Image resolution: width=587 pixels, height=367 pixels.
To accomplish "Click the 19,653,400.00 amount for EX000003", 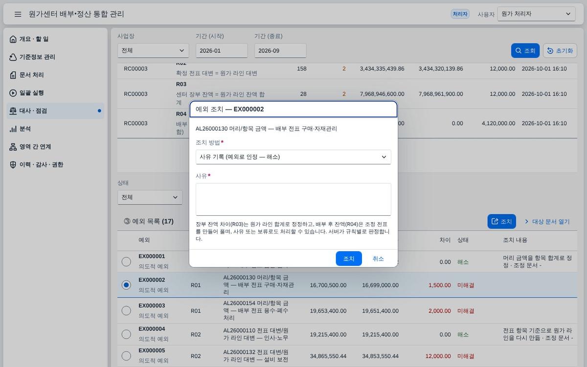I will pyautogui.click(x=328, y=311).
